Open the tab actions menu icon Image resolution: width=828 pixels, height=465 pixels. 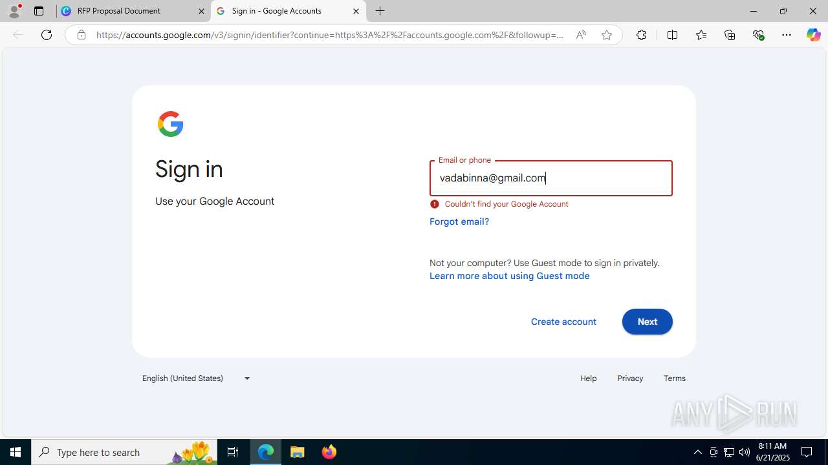click(39, 11)
